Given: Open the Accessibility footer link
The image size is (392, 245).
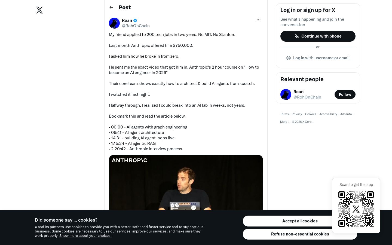Looking at the screenshot, I should click(328, 114).
